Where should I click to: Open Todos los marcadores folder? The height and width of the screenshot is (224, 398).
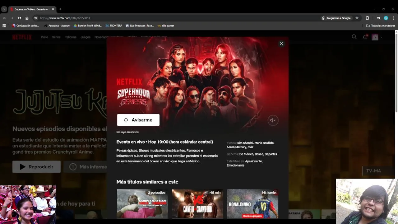[x=381, y=26]
